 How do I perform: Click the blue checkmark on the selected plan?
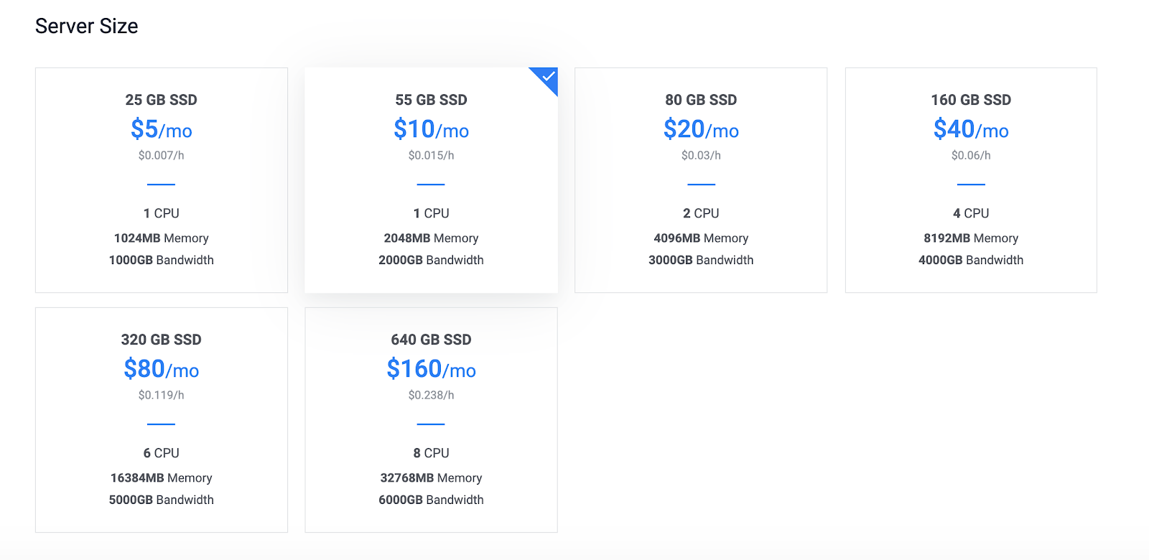click(x=548, y=76)
